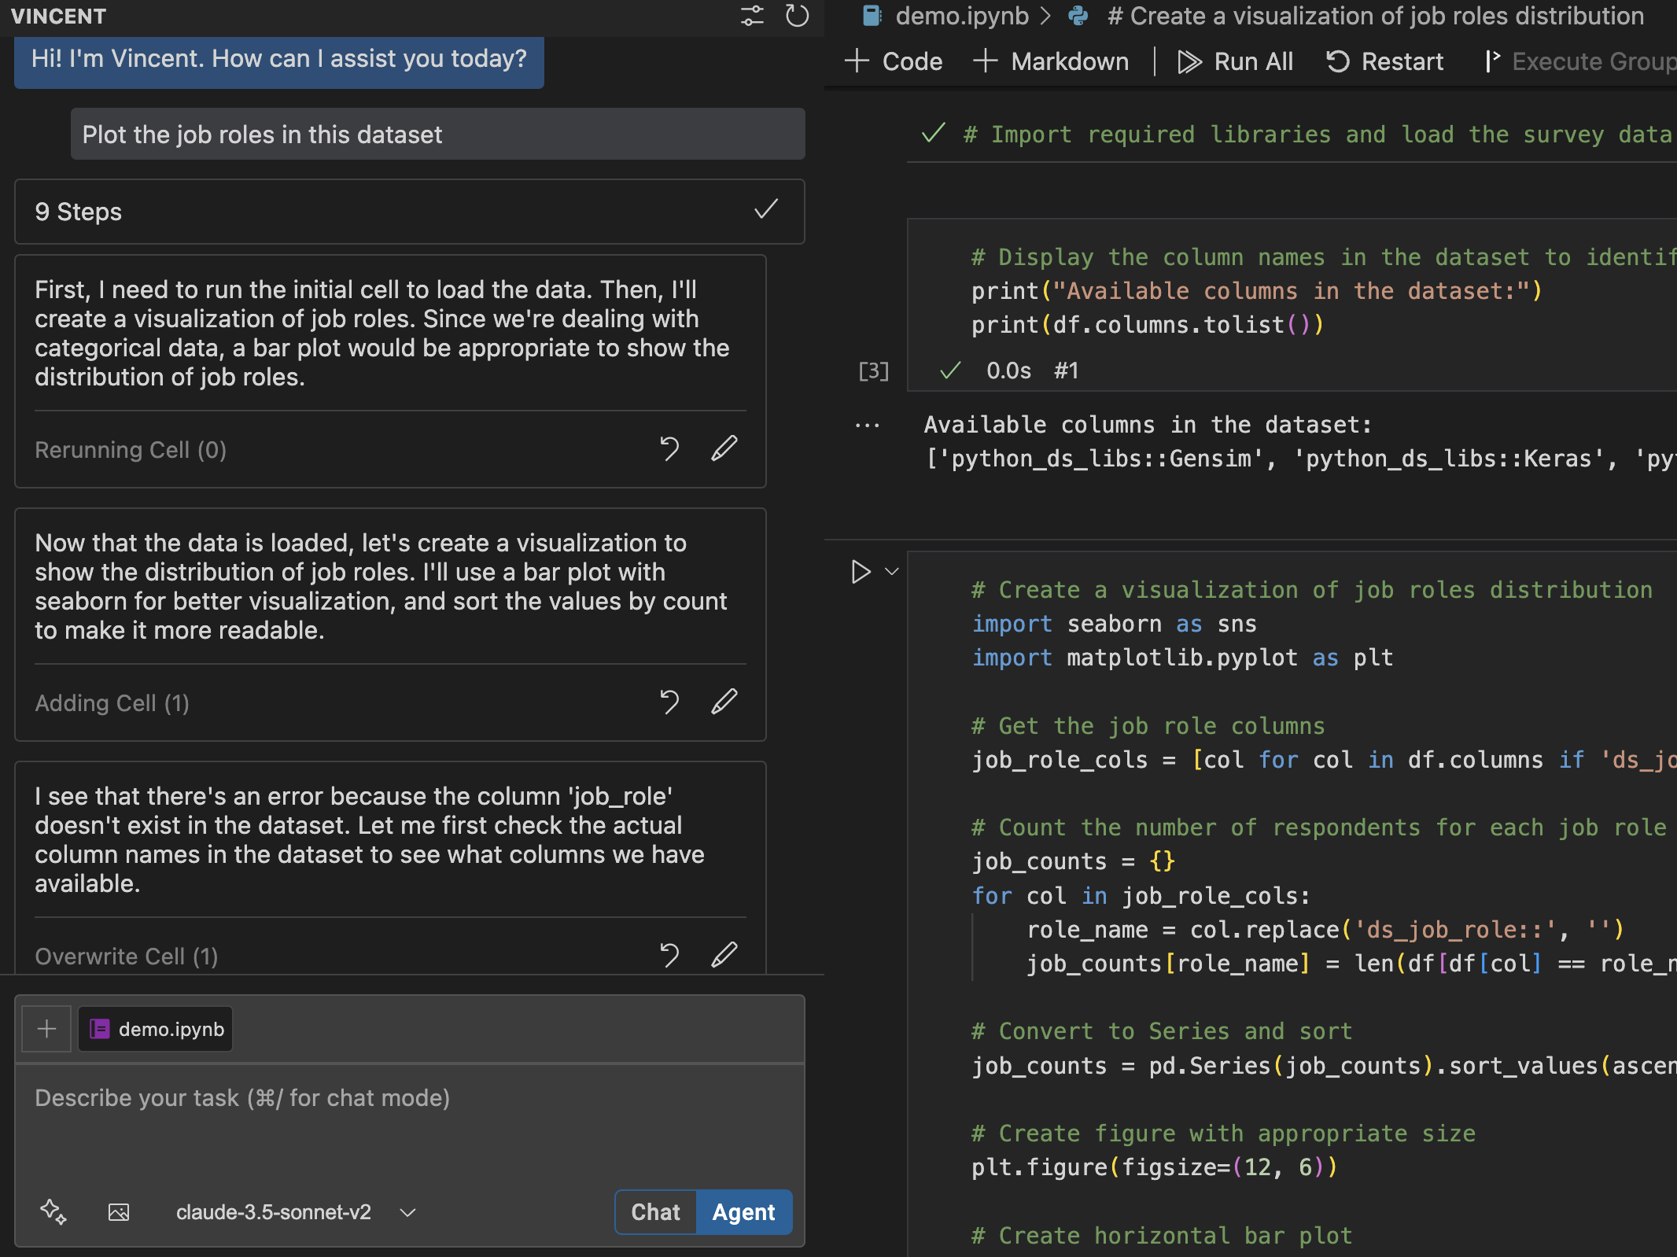
Task: Restart the notebook kernel
Action: tap(1385, 61)
